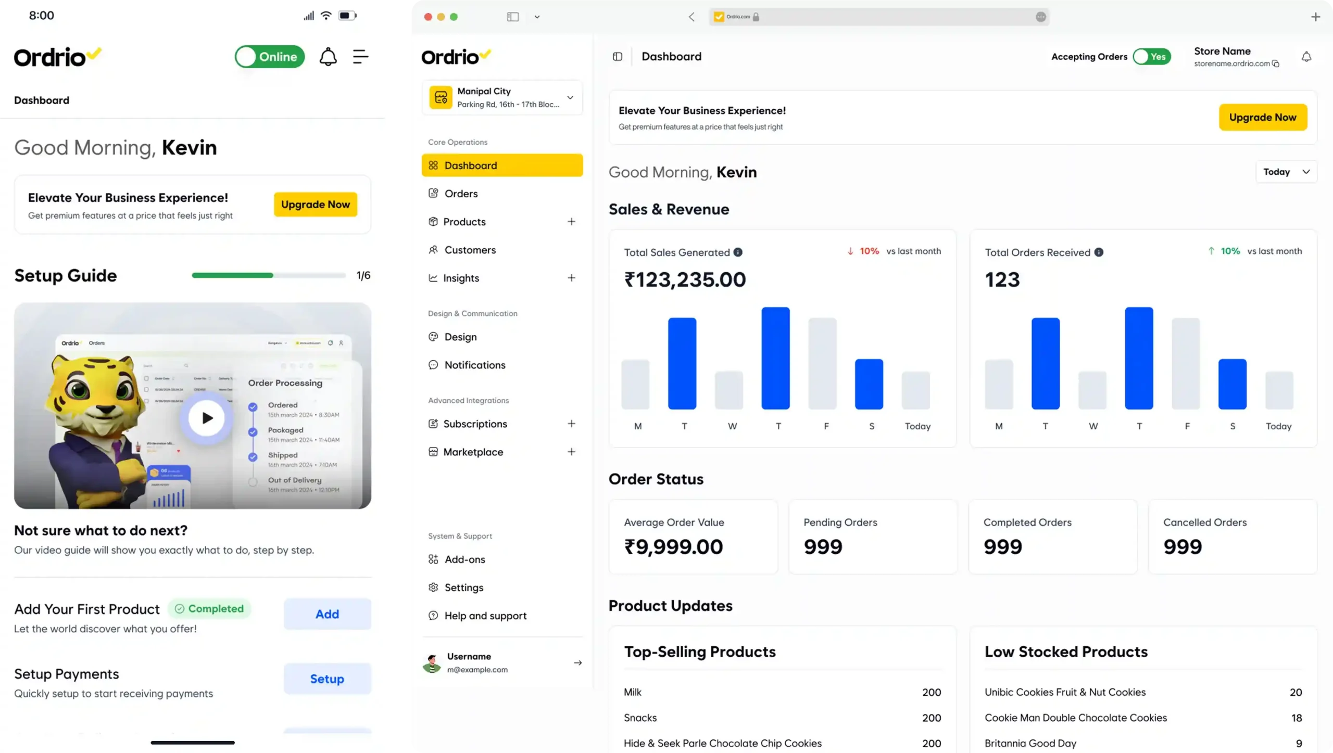Screen dimensions: 1333x753
Task: Click the sidebar collapse icon beside Dashboard
Action: tap(618, 57)
